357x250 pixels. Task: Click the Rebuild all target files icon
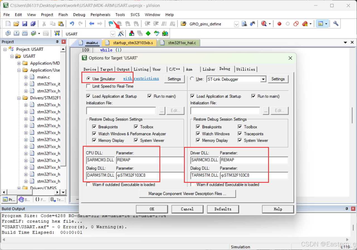[x=25, y=34]
